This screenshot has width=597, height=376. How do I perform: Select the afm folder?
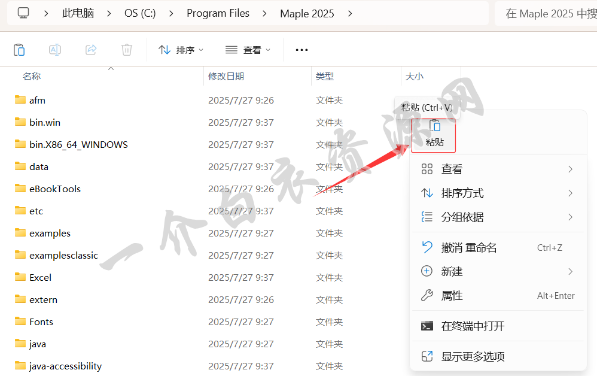[37, 100]
